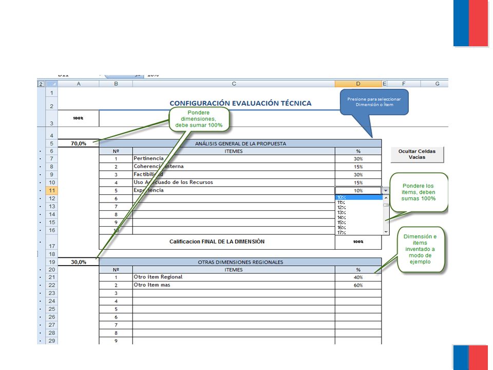Select column C header

(234, 84)
